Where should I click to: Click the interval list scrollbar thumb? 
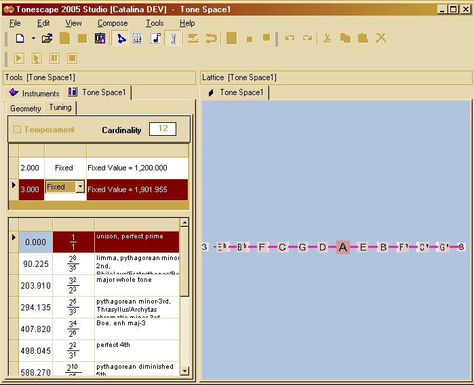184,262
